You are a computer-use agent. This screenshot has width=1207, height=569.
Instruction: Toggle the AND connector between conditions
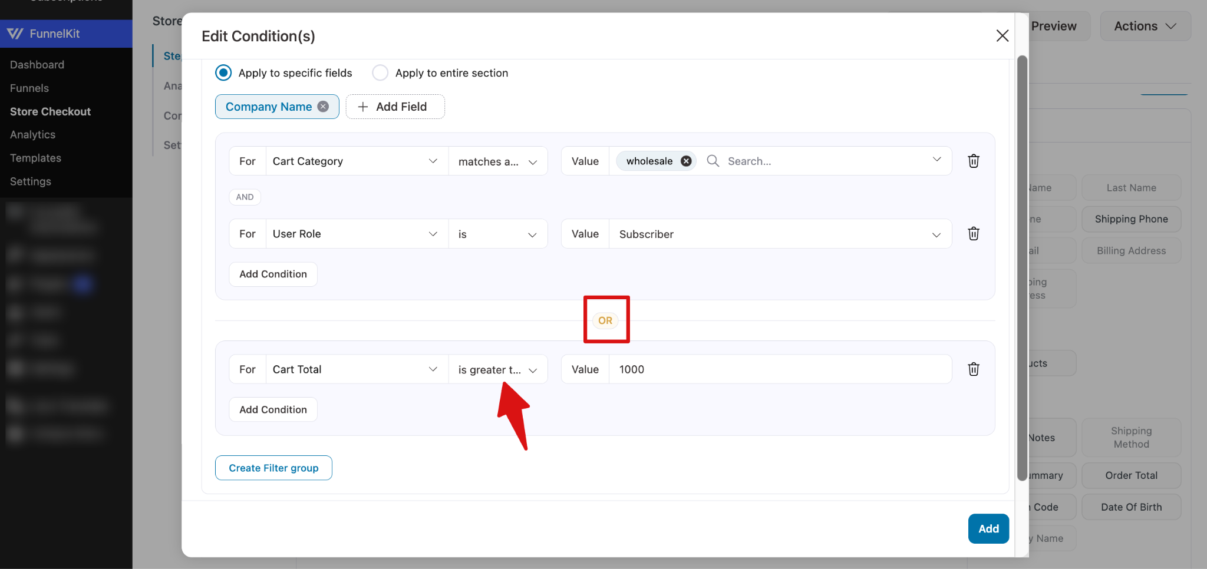coord(245,197)
